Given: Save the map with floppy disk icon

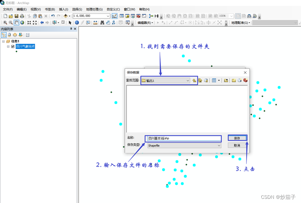Looking at the screenshot, I should [x=16, y=16].
